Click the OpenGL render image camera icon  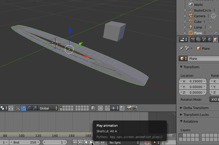(x=129, y=108)
